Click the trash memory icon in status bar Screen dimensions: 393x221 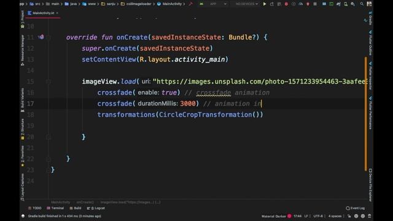(x=370, y=216)
